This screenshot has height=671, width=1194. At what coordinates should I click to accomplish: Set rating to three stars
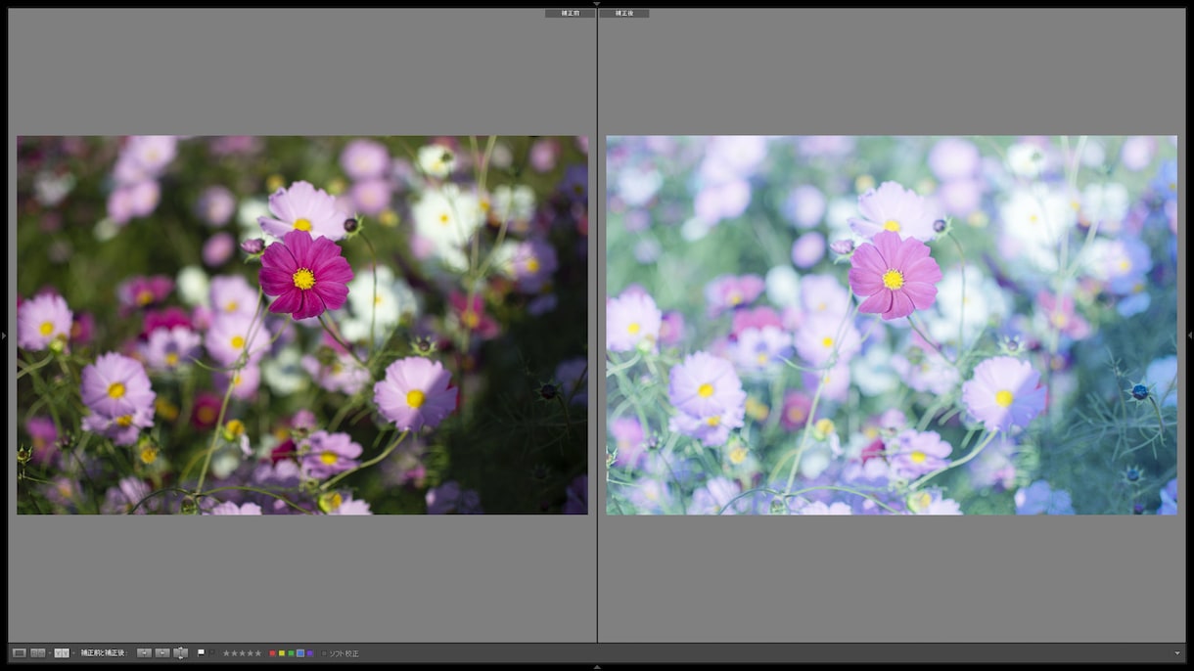(x=242, y=653)
